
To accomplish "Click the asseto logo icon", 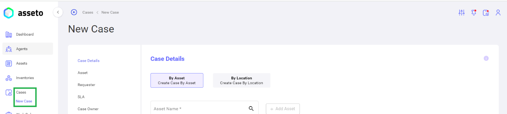I will pyautogui.click(x=9, y=13).
